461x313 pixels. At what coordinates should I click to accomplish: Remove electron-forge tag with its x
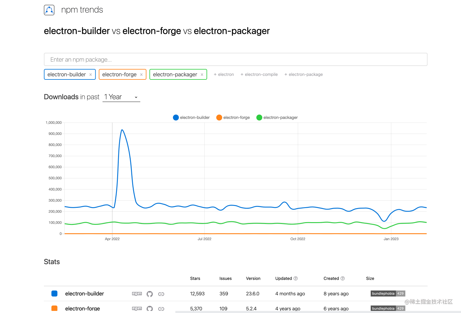141,75
